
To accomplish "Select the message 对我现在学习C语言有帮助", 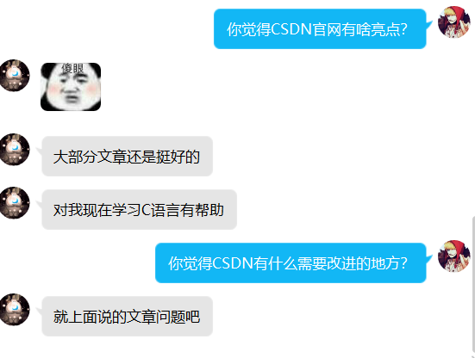I will tap(140, 209).
